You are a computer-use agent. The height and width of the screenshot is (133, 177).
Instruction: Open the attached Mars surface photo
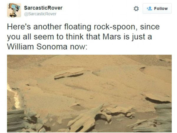click(x=89, y=93)
